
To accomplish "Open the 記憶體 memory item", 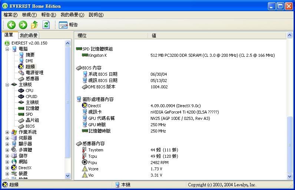I will tap(32, 108).
